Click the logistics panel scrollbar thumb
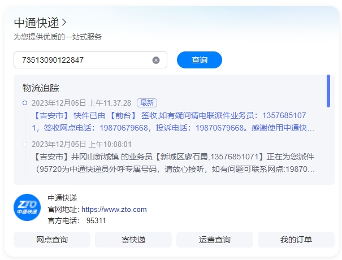Viewport: 342px width, 260px height. (328, 91)
